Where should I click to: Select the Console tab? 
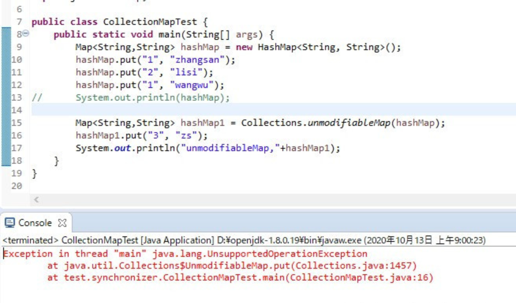pos(35,223)
